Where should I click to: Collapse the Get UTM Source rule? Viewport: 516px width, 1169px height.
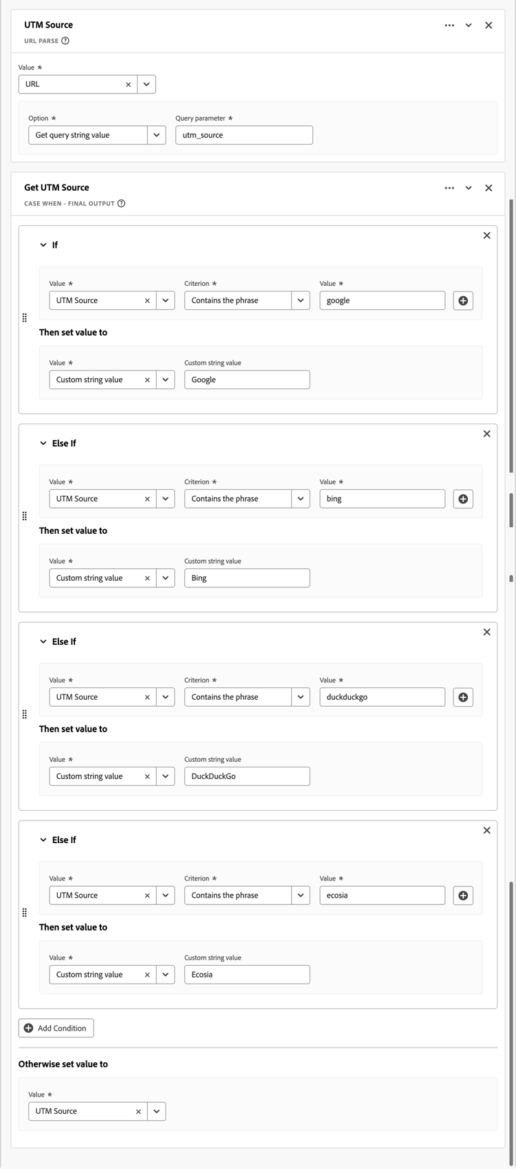tap(469, 188)
